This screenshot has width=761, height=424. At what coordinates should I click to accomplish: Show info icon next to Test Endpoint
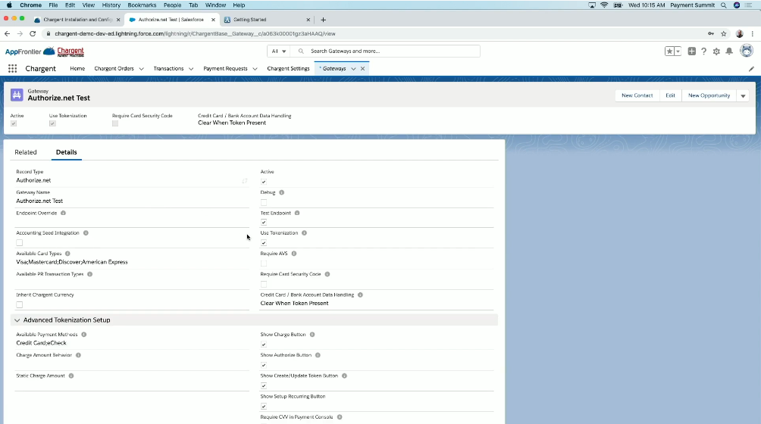(297, 214)
